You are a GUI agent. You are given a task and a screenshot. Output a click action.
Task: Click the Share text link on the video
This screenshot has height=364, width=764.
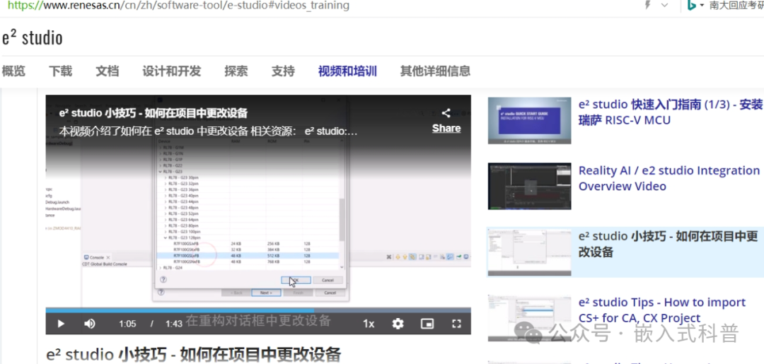click(x=446, y=129)
